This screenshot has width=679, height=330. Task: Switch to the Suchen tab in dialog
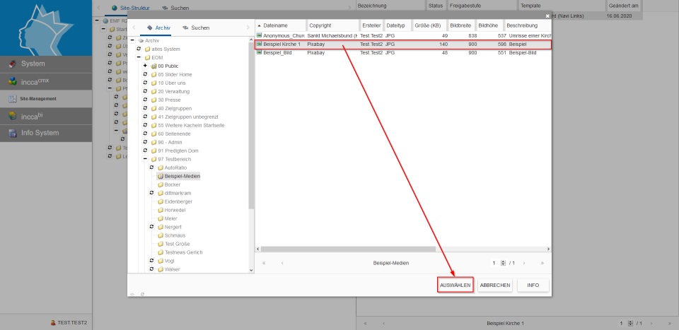(x=196, y=28)
